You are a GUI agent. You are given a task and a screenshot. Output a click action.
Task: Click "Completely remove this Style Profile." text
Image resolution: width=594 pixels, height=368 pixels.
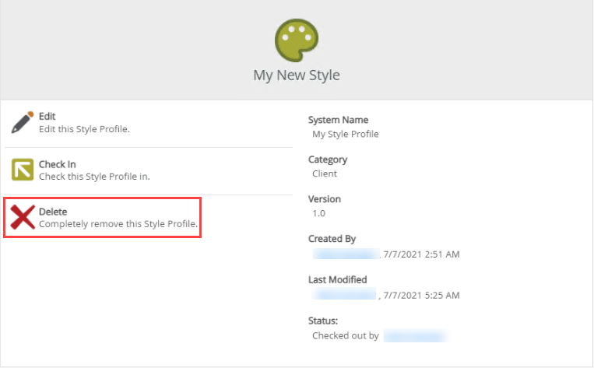[118, 223]
